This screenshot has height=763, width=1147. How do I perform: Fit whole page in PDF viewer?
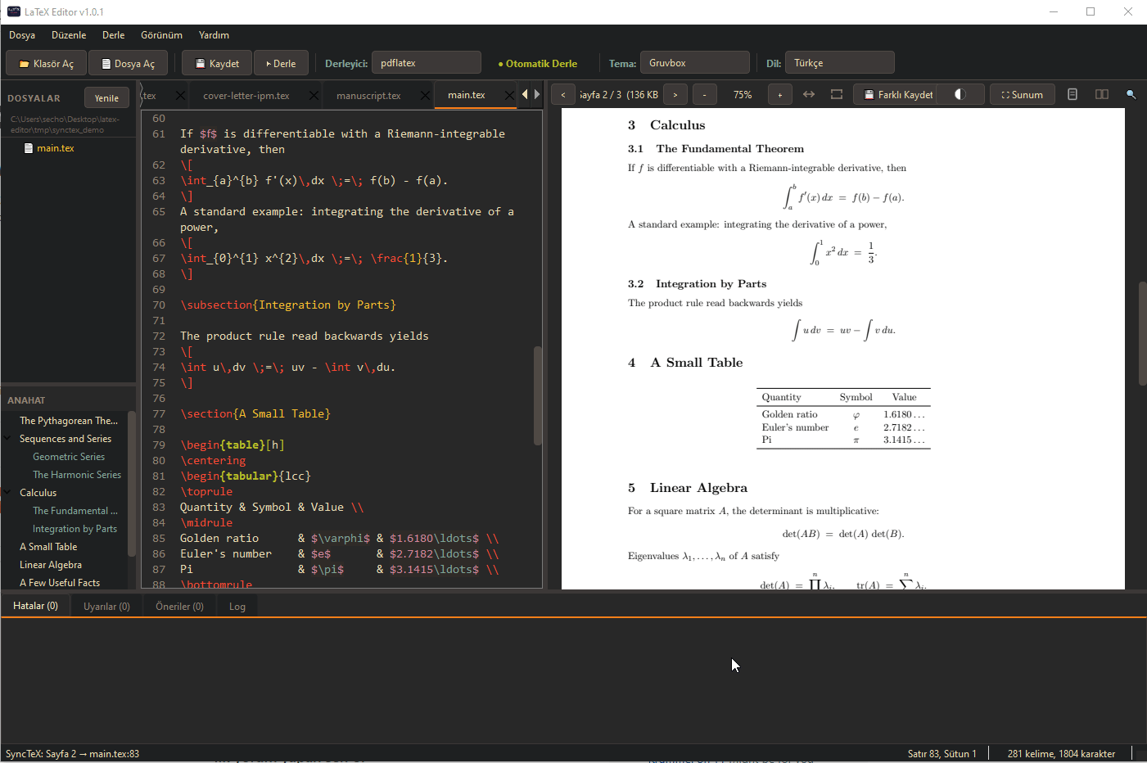tap(837, 95)
